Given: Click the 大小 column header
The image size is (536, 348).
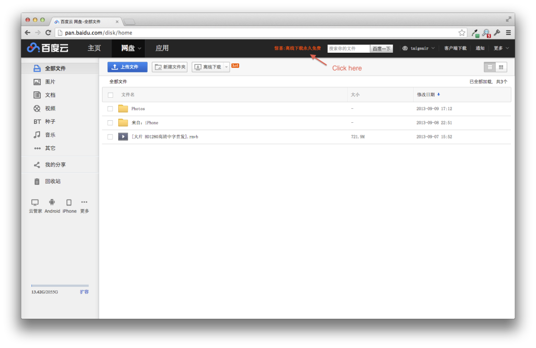Looking at the screenshot, I should [x=355, y=95].
